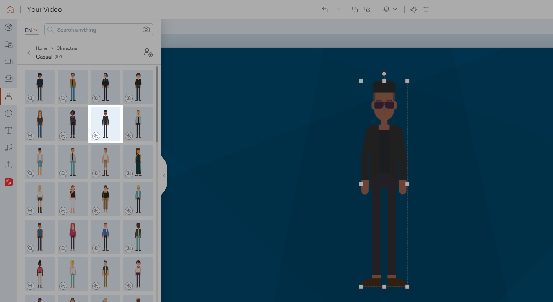Select woman with orange scarf and black sweater

coord(106,199)
